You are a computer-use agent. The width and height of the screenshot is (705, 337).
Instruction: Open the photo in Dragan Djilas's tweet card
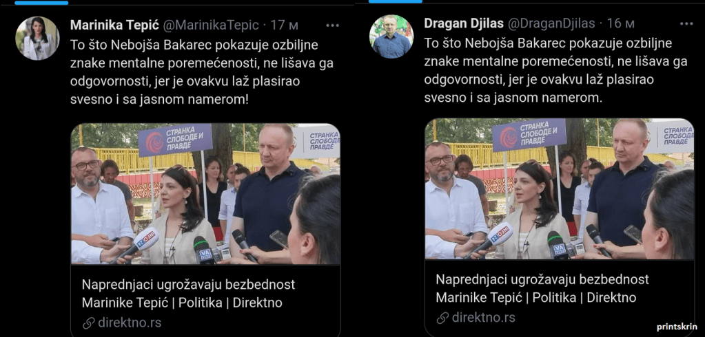[x=560, y=189]
